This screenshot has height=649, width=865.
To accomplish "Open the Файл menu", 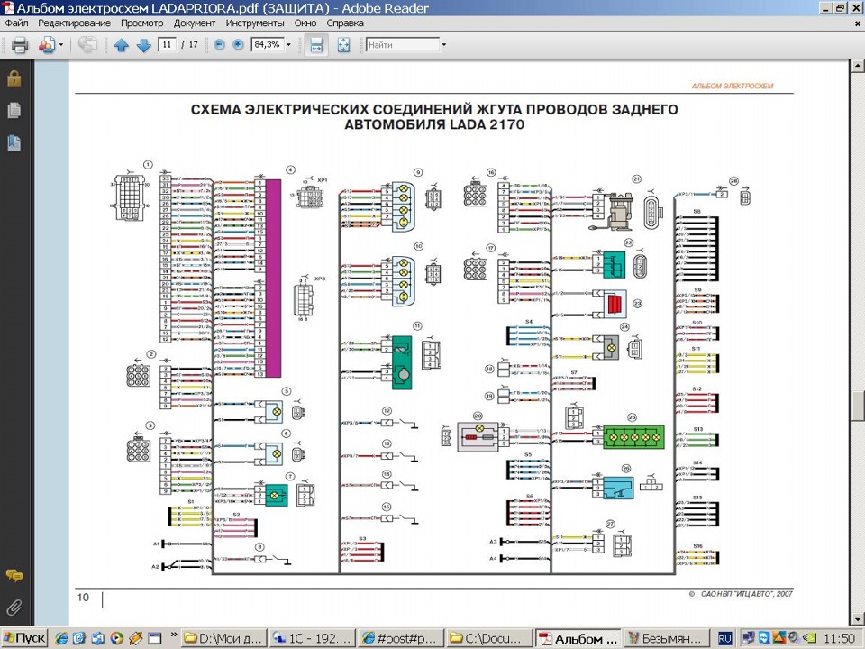I will click(16, 23).
